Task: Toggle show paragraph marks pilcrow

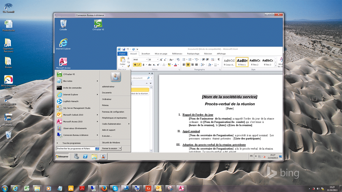Action: point(219,59)
